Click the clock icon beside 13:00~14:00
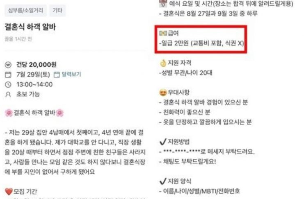 (x=8, y=85)
